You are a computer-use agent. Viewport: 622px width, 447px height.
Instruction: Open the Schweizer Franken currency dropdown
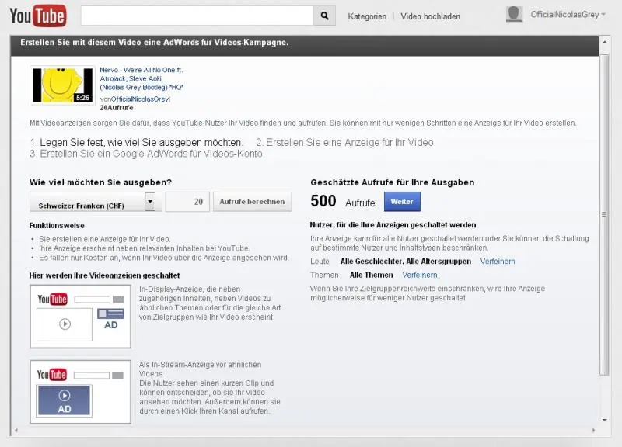point(86,203)
